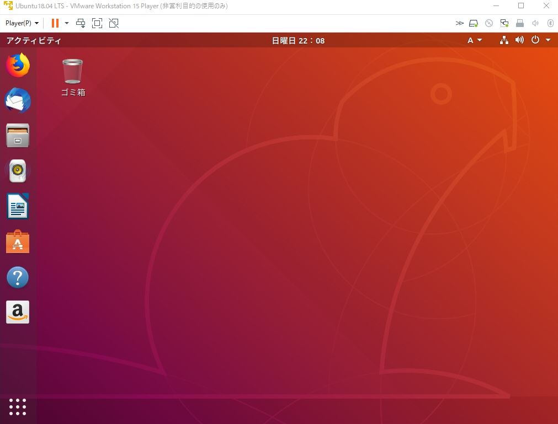Click the ゴミ箱 label text on desktop
This screenshot has width=558, height=424.
[x=73, y=93]
